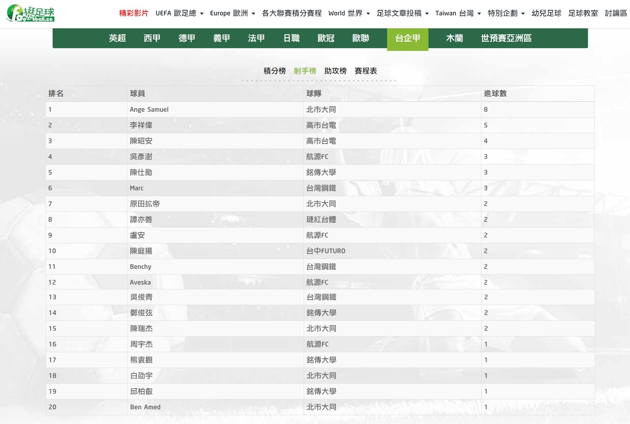
Task: Click goal count 8 for Ange Samuel
Action: (x=486, y=110)
